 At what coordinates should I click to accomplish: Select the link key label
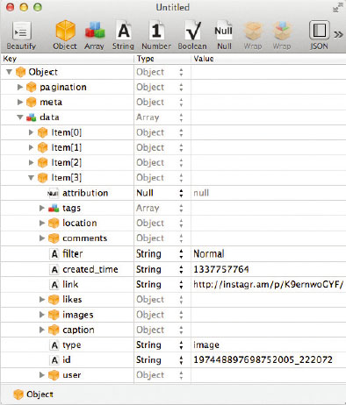[70, 284]
